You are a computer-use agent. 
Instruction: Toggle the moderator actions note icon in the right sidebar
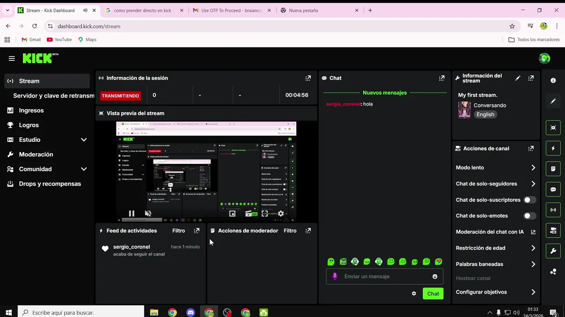click(553, 169)
